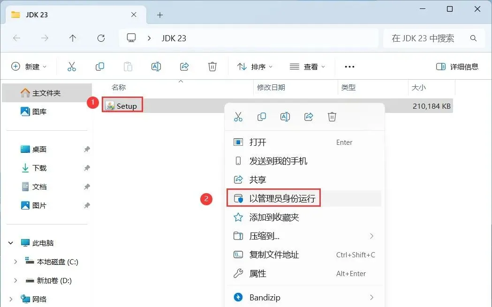The image size is (492, 307).
Task: Add a new tab with the plus button
Action: coord(160,15)
